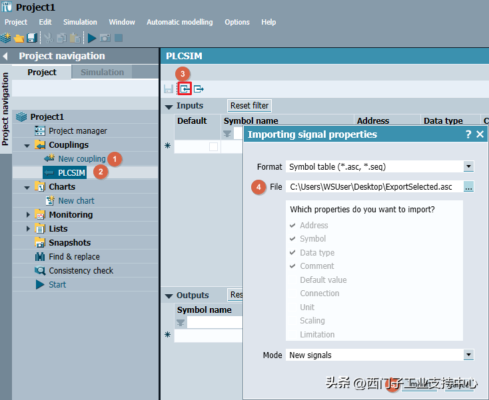This screenshot has height=400, width=489.
Task: Click the snapshot camera icon in toolbar
Action: coord(105,39)
